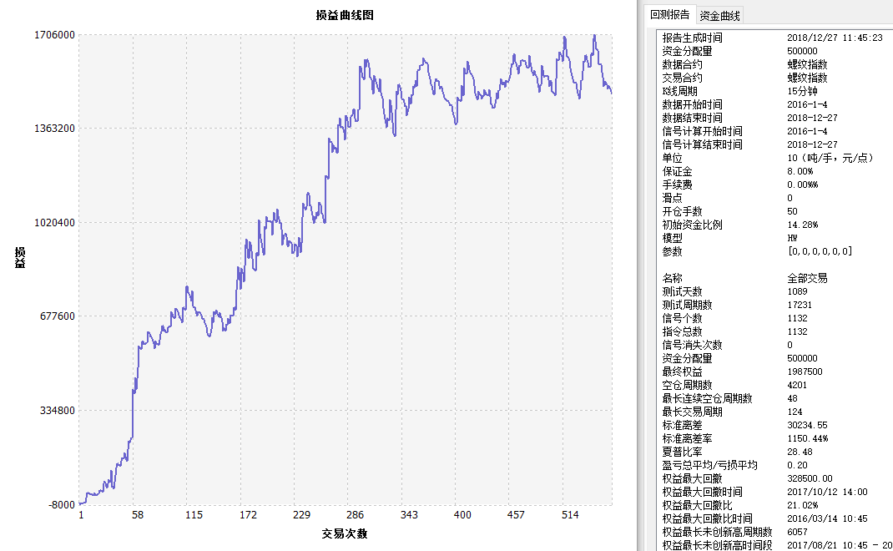This screenshot has height=551, width=893.
Task: Click the 514 tick on x-axis
Action: [570, 515]
